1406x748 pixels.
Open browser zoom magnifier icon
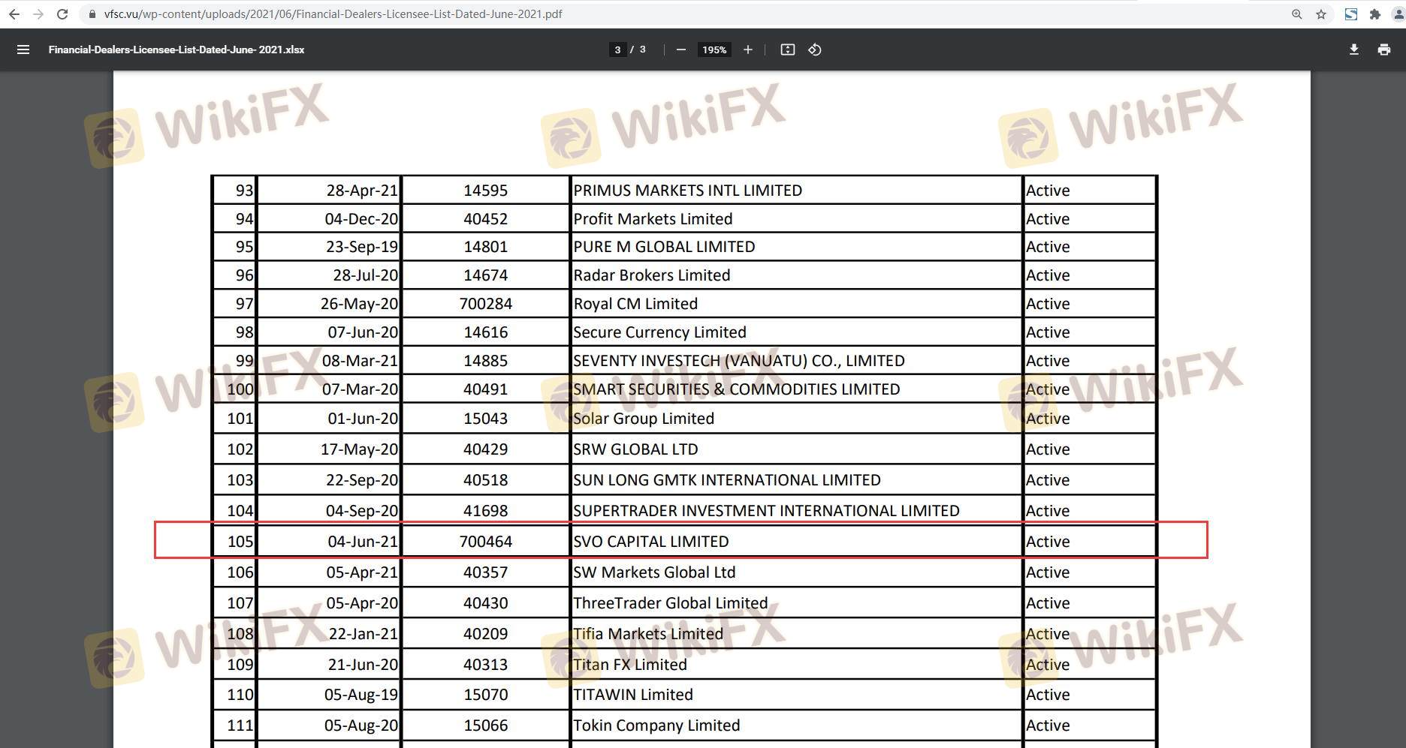[x=1297, y=14]
